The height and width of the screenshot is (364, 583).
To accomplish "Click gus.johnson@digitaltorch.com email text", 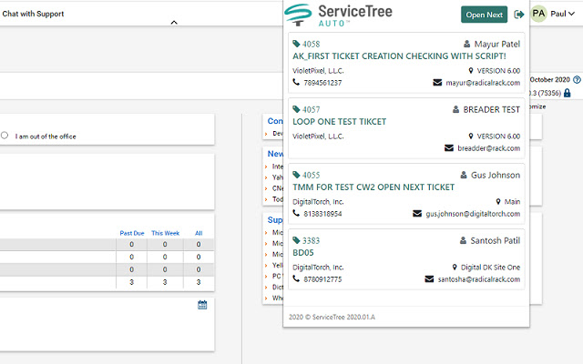I will pyautogui.click(x=473, y=214).
